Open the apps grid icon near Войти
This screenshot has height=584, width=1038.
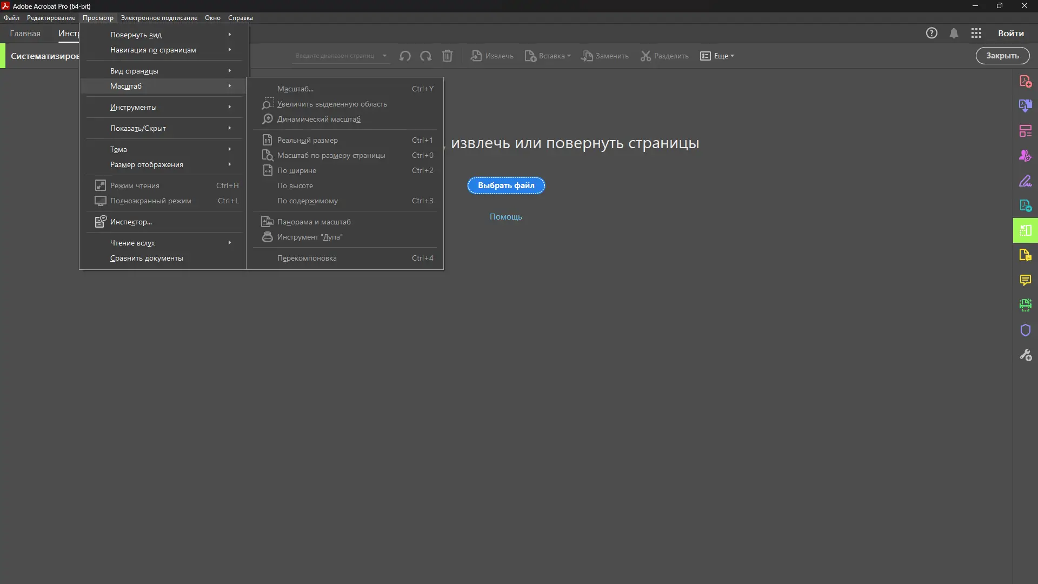pos(976,33)
